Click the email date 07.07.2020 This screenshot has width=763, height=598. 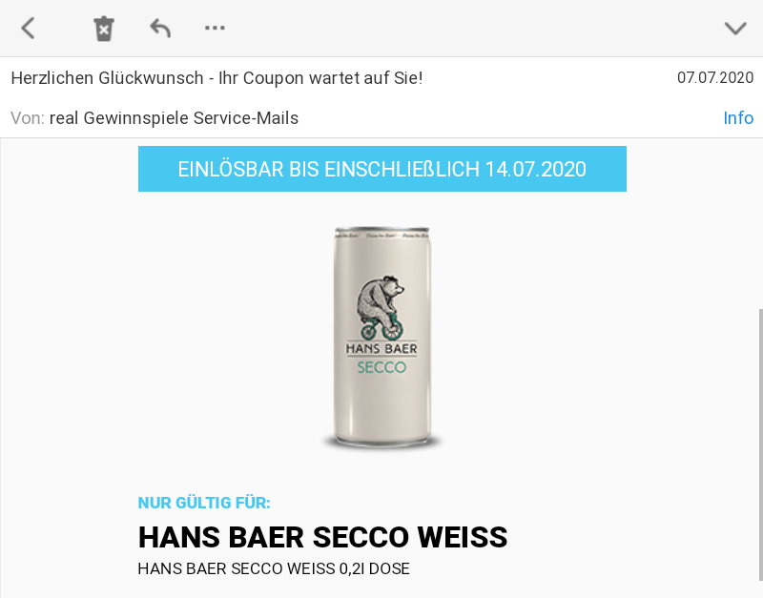(715, 77)
